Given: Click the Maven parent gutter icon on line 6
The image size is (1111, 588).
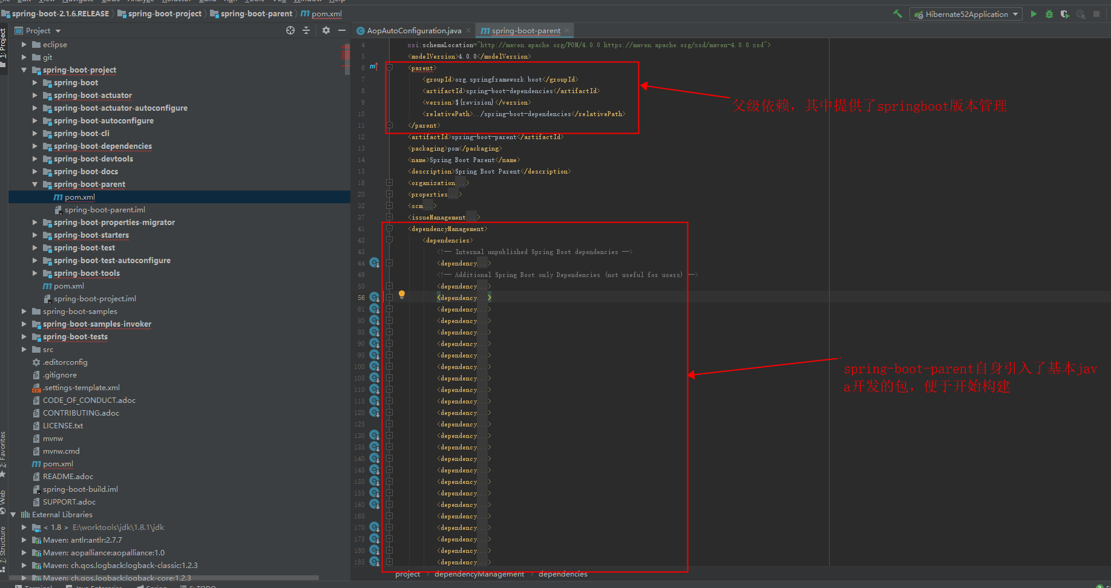Looking at the screenshot, I should pyautogui.click(x=373, y=67).
